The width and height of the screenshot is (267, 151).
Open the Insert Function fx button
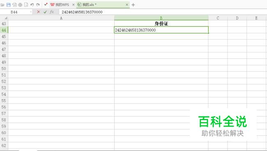point(52,12)
